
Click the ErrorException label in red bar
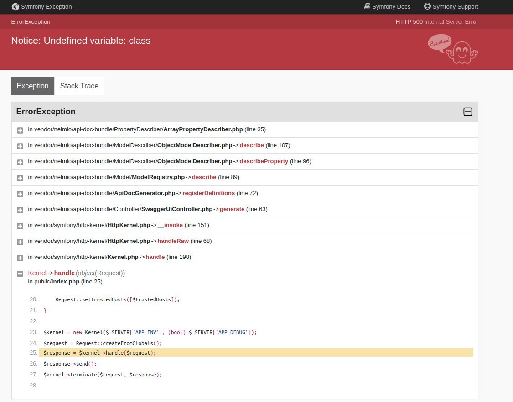(x=31, y=21)
